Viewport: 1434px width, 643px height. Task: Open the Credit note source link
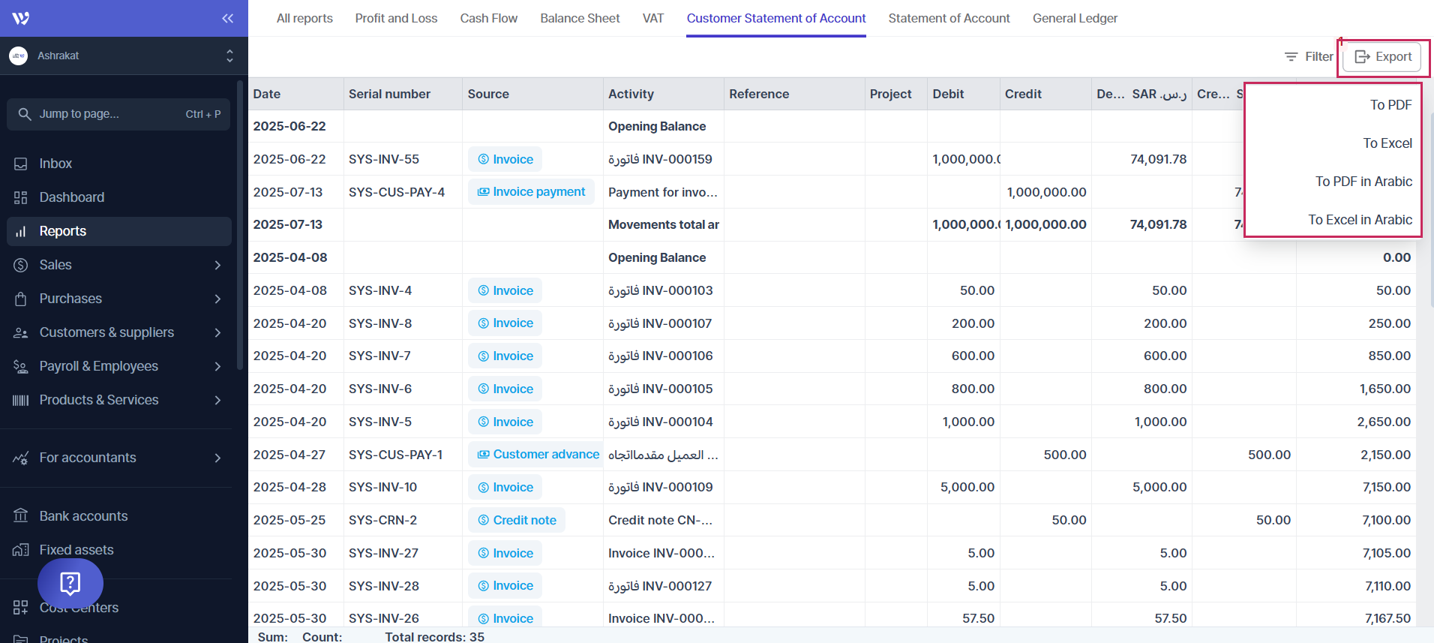tap(517, 520)
